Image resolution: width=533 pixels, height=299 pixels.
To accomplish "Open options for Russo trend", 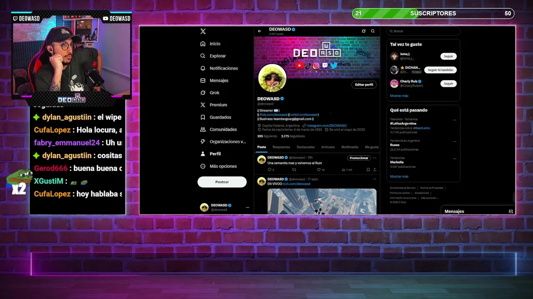I will [455, 141].
